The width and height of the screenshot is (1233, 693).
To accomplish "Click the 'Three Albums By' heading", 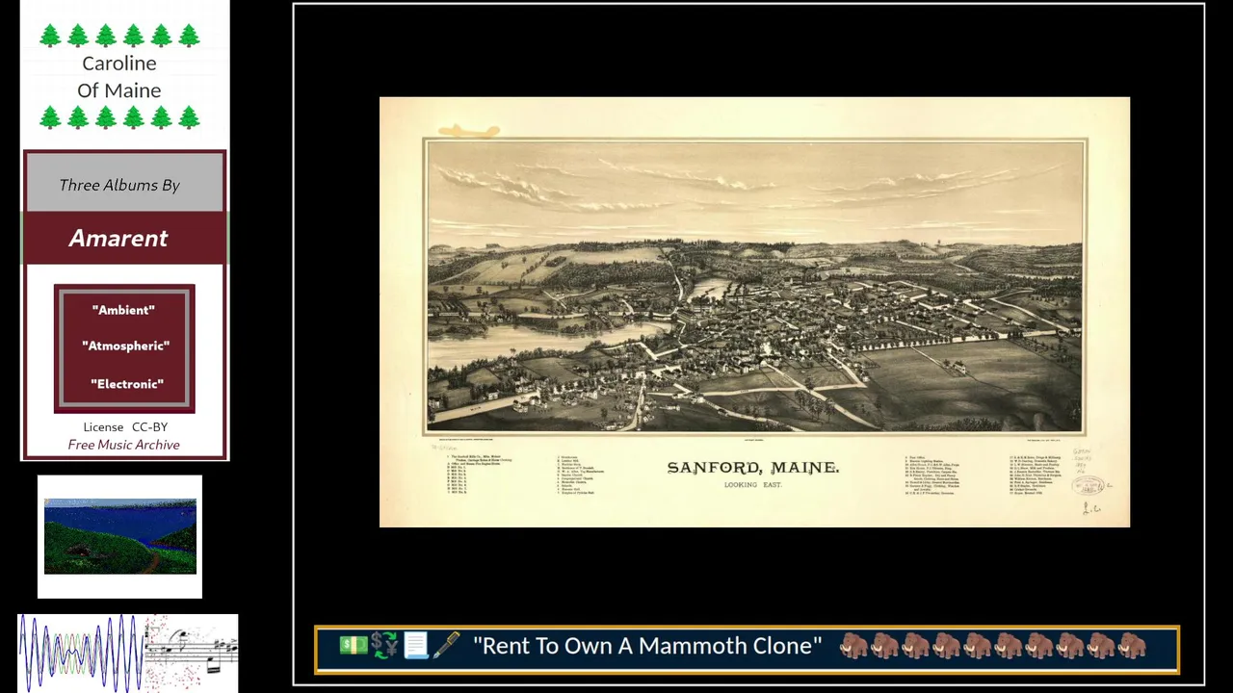I will [119, 185].
